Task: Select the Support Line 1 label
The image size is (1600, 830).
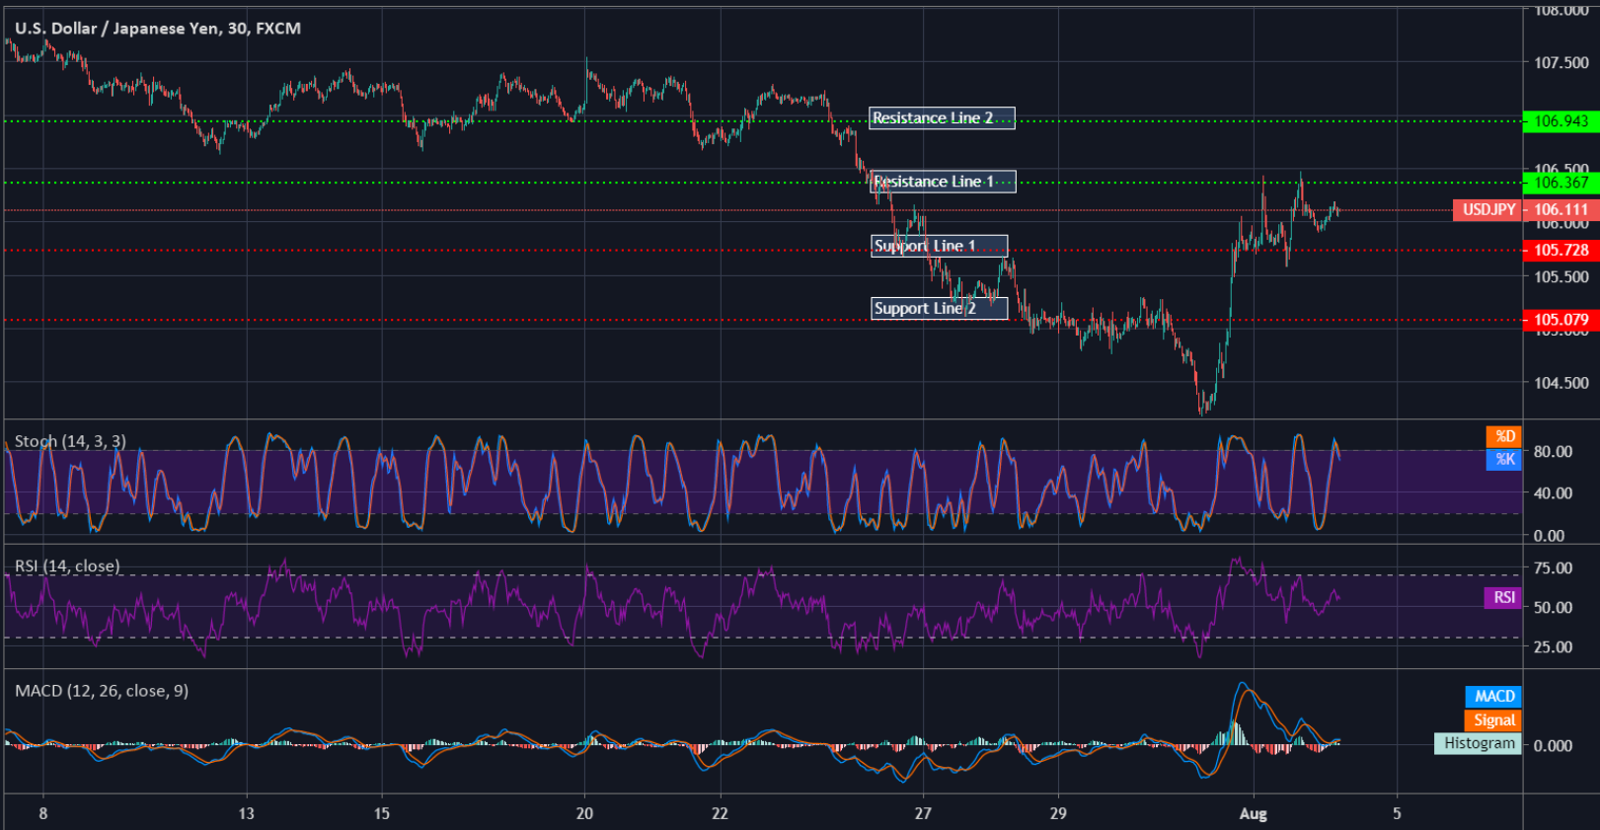Action: [939, 246]
